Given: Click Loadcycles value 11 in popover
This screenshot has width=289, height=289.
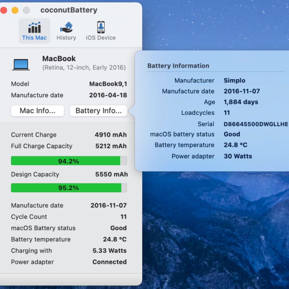Looking at the screenshot, I should 227,113.
